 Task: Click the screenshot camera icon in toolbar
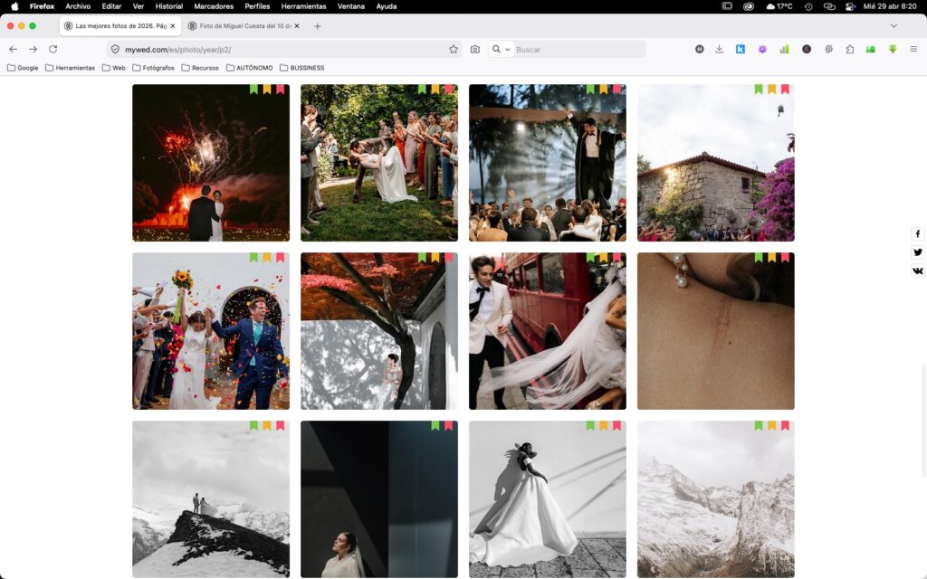click(475, 49)
